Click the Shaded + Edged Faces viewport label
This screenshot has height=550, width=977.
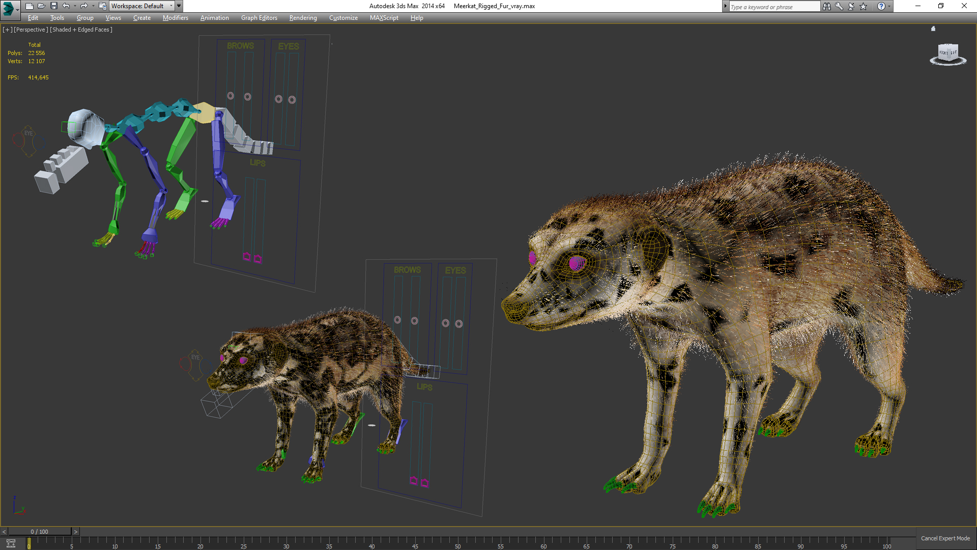pos(81,30)
